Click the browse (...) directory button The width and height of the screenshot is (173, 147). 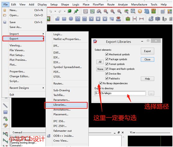151,93
